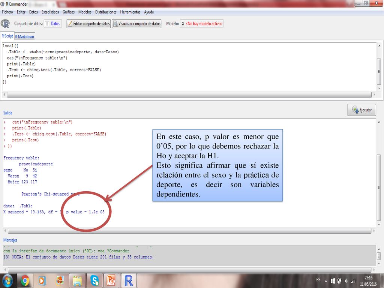
Task: Switch to the R Markdown tab
Action: [x=25, y=36]
